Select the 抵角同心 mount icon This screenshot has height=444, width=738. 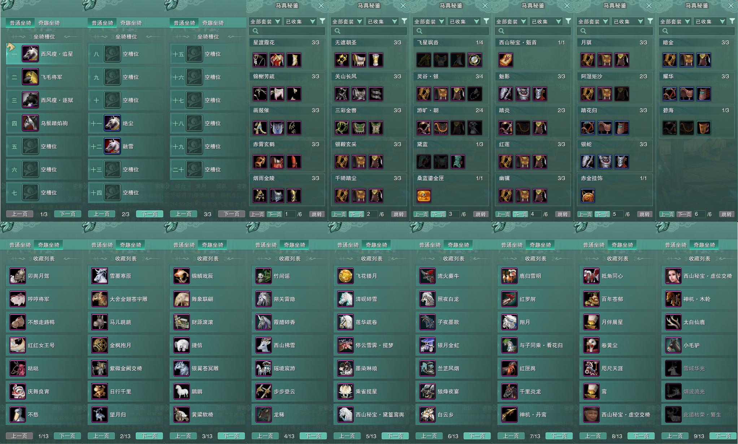pos(591,276)
